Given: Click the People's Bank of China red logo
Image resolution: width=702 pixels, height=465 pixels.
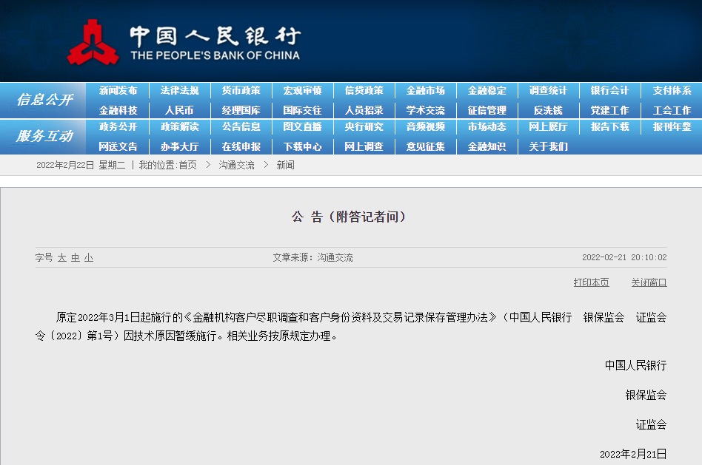Looking at the screenshot, I should click(93, 42).
